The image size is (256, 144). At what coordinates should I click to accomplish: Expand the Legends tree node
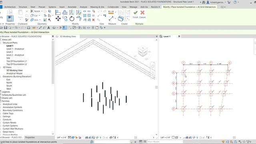point(1,92)
